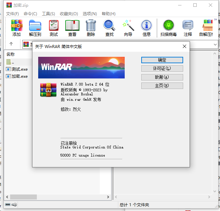Image resolution: width=220 pixels, height=211 pixels.
Task: Open the 帮助(H) menu
Action: [108, 14]
